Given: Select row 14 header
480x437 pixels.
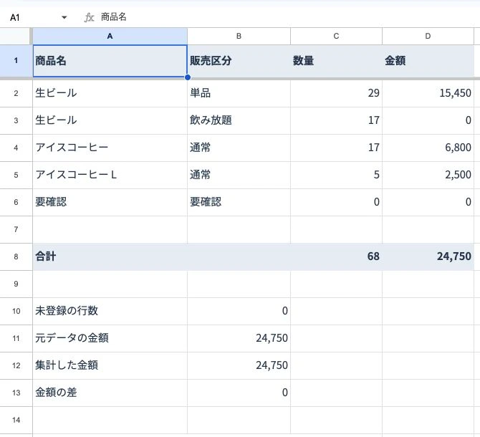Looking at the screenshot, I should click(x=16, y=421).
